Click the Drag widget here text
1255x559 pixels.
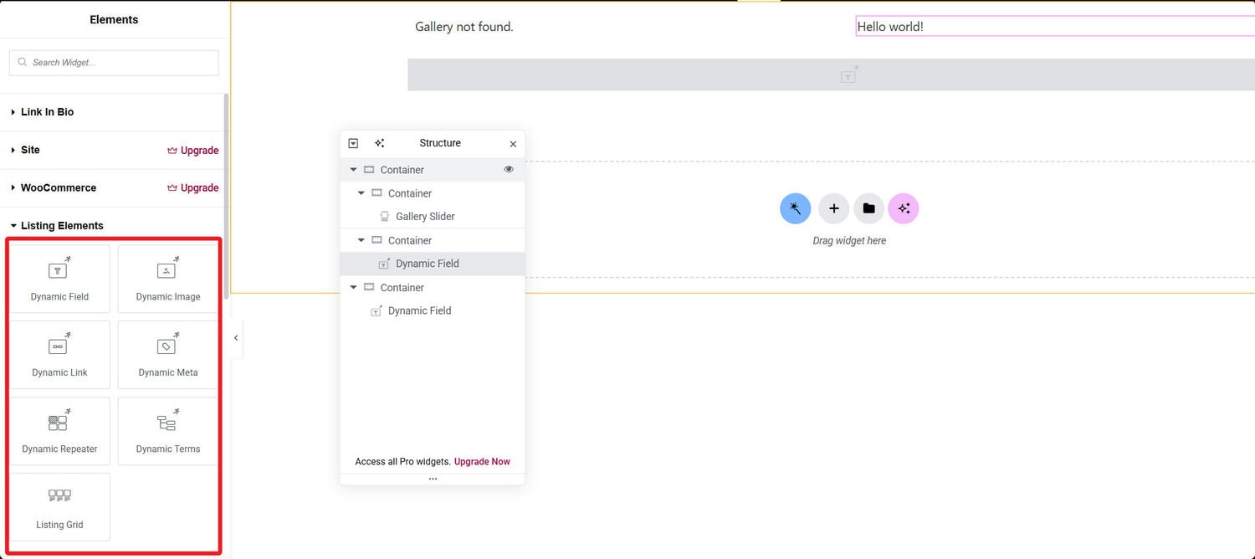[x=849, y=241]
